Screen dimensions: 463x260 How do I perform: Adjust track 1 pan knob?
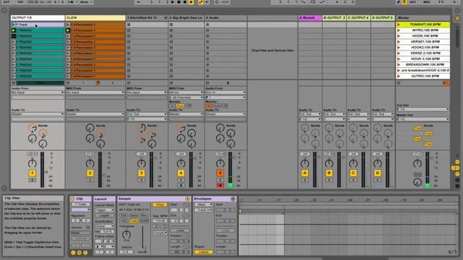click(32, 163)
